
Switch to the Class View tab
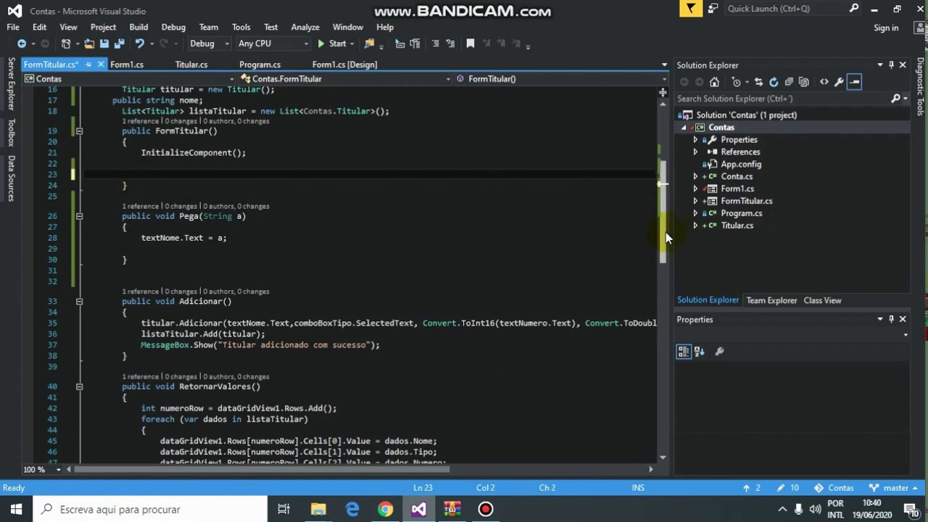click(822, 300)
